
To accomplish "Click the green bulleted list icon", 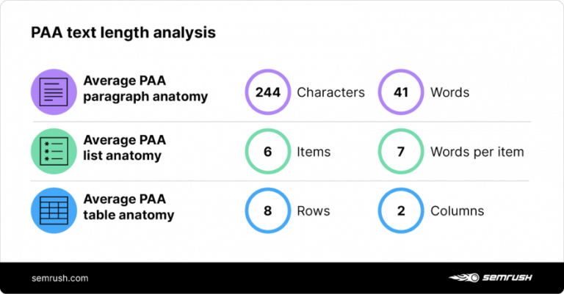I will [x=54, y=151].
